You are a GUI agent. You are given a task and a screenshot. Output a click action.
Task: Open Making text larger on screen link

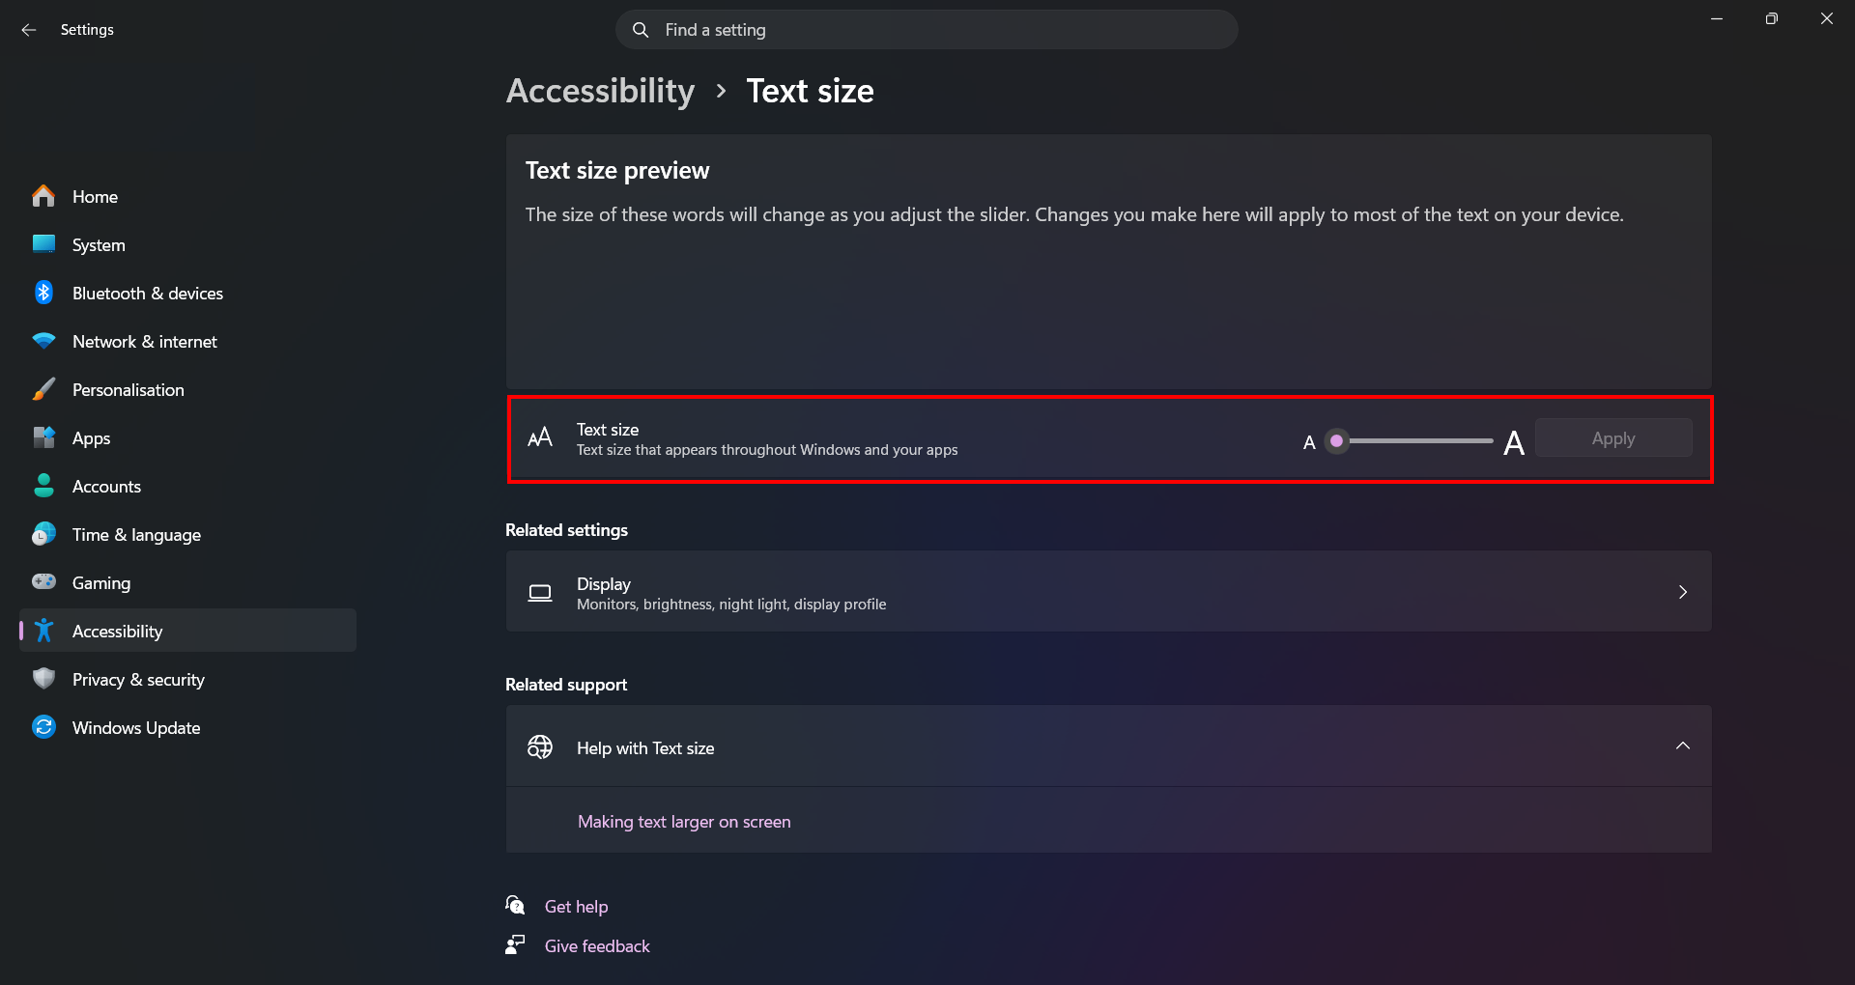click(684, 822)
